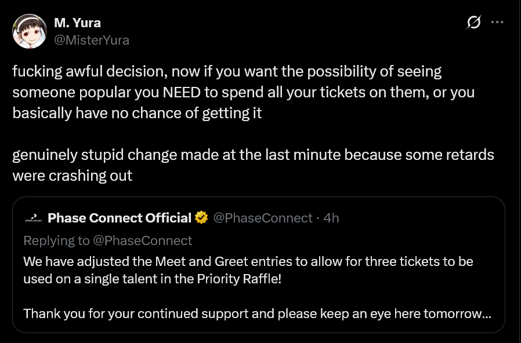Click the 'Thank you for your continued' line

(174, 314)
